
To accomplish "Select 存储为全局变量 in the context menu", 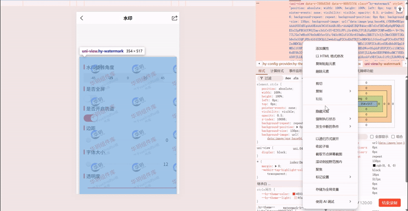I will click(x=330, y=190).
